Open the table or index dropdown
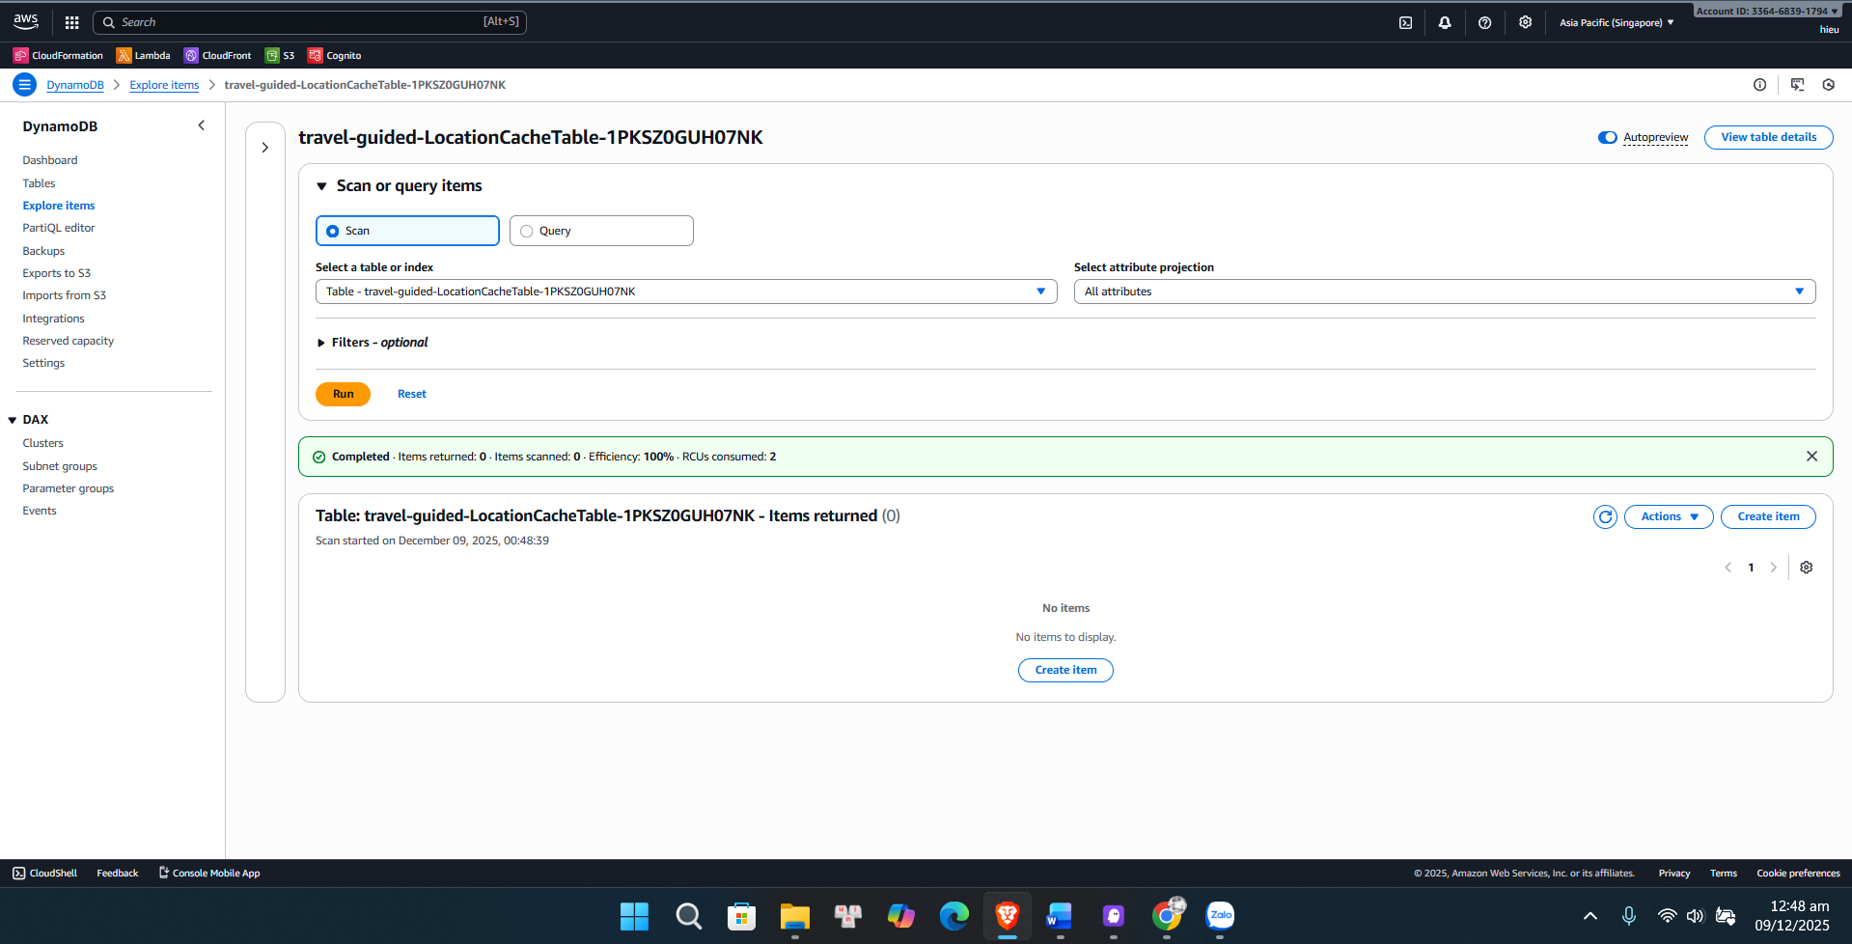Viewport: 1852px width, 944px height. click(685, 292)
